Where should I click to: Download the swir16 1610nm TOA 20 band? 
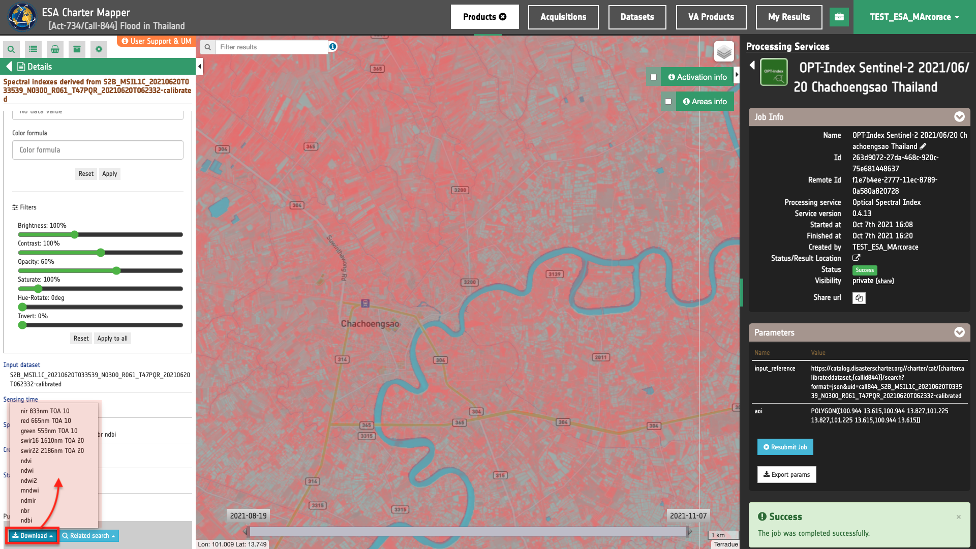pos(52,441)
